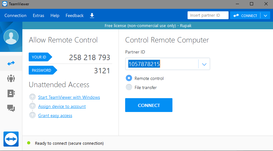Click the Ready to connect status text
This screenshot has height=151, width=273.
[x=69, y=143]
